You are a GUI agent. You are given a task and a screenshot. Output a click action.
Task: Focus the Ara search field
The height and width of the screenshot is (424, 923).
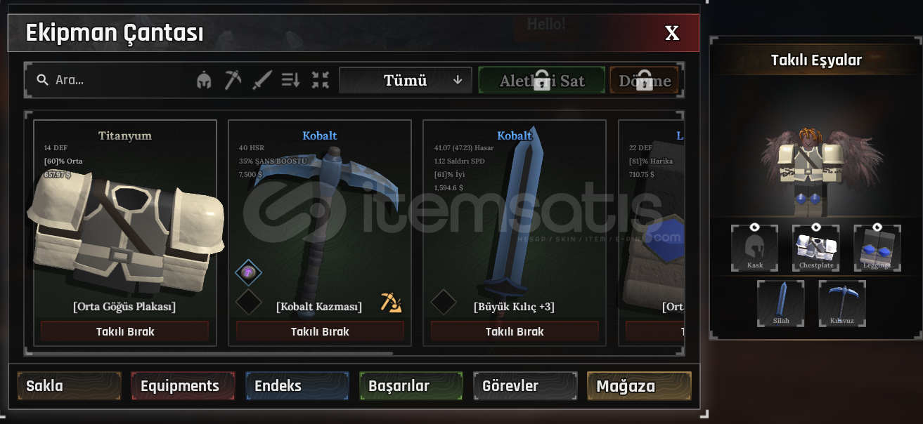click(x=112, y=80)
